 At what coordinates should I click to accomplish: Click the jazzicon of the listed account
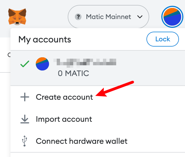tap(42, 64)
